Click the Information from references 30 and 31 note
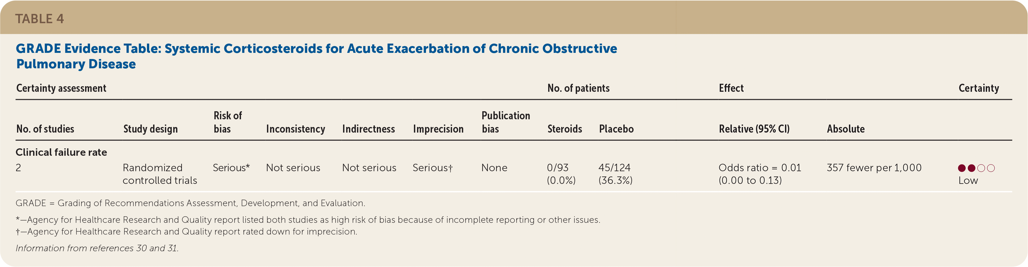The height and width of the screenshot is (267, 1028). tap(97, 248)
